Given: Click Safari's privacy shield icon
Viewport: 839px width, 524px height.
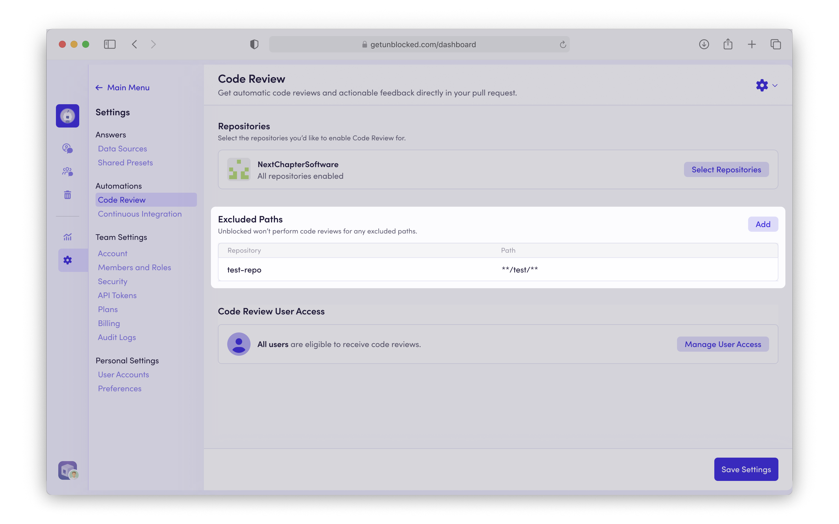Looking at the screenshot, I should coord(254,44).
